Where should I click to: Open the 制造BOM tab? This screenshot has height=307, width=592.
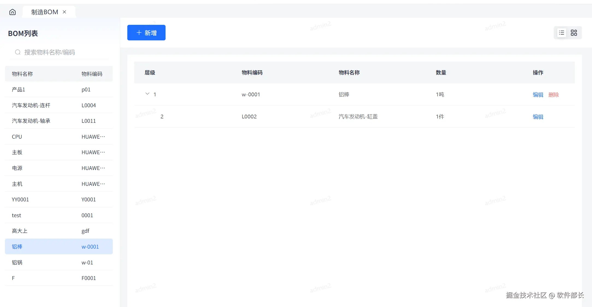tap(45, 12)
